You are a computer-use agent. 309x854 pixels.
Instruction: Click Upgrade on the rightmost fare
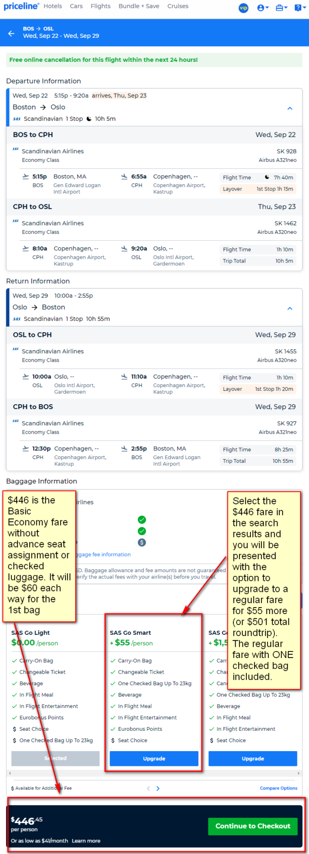pyautogui.click(x=253, y=758)
